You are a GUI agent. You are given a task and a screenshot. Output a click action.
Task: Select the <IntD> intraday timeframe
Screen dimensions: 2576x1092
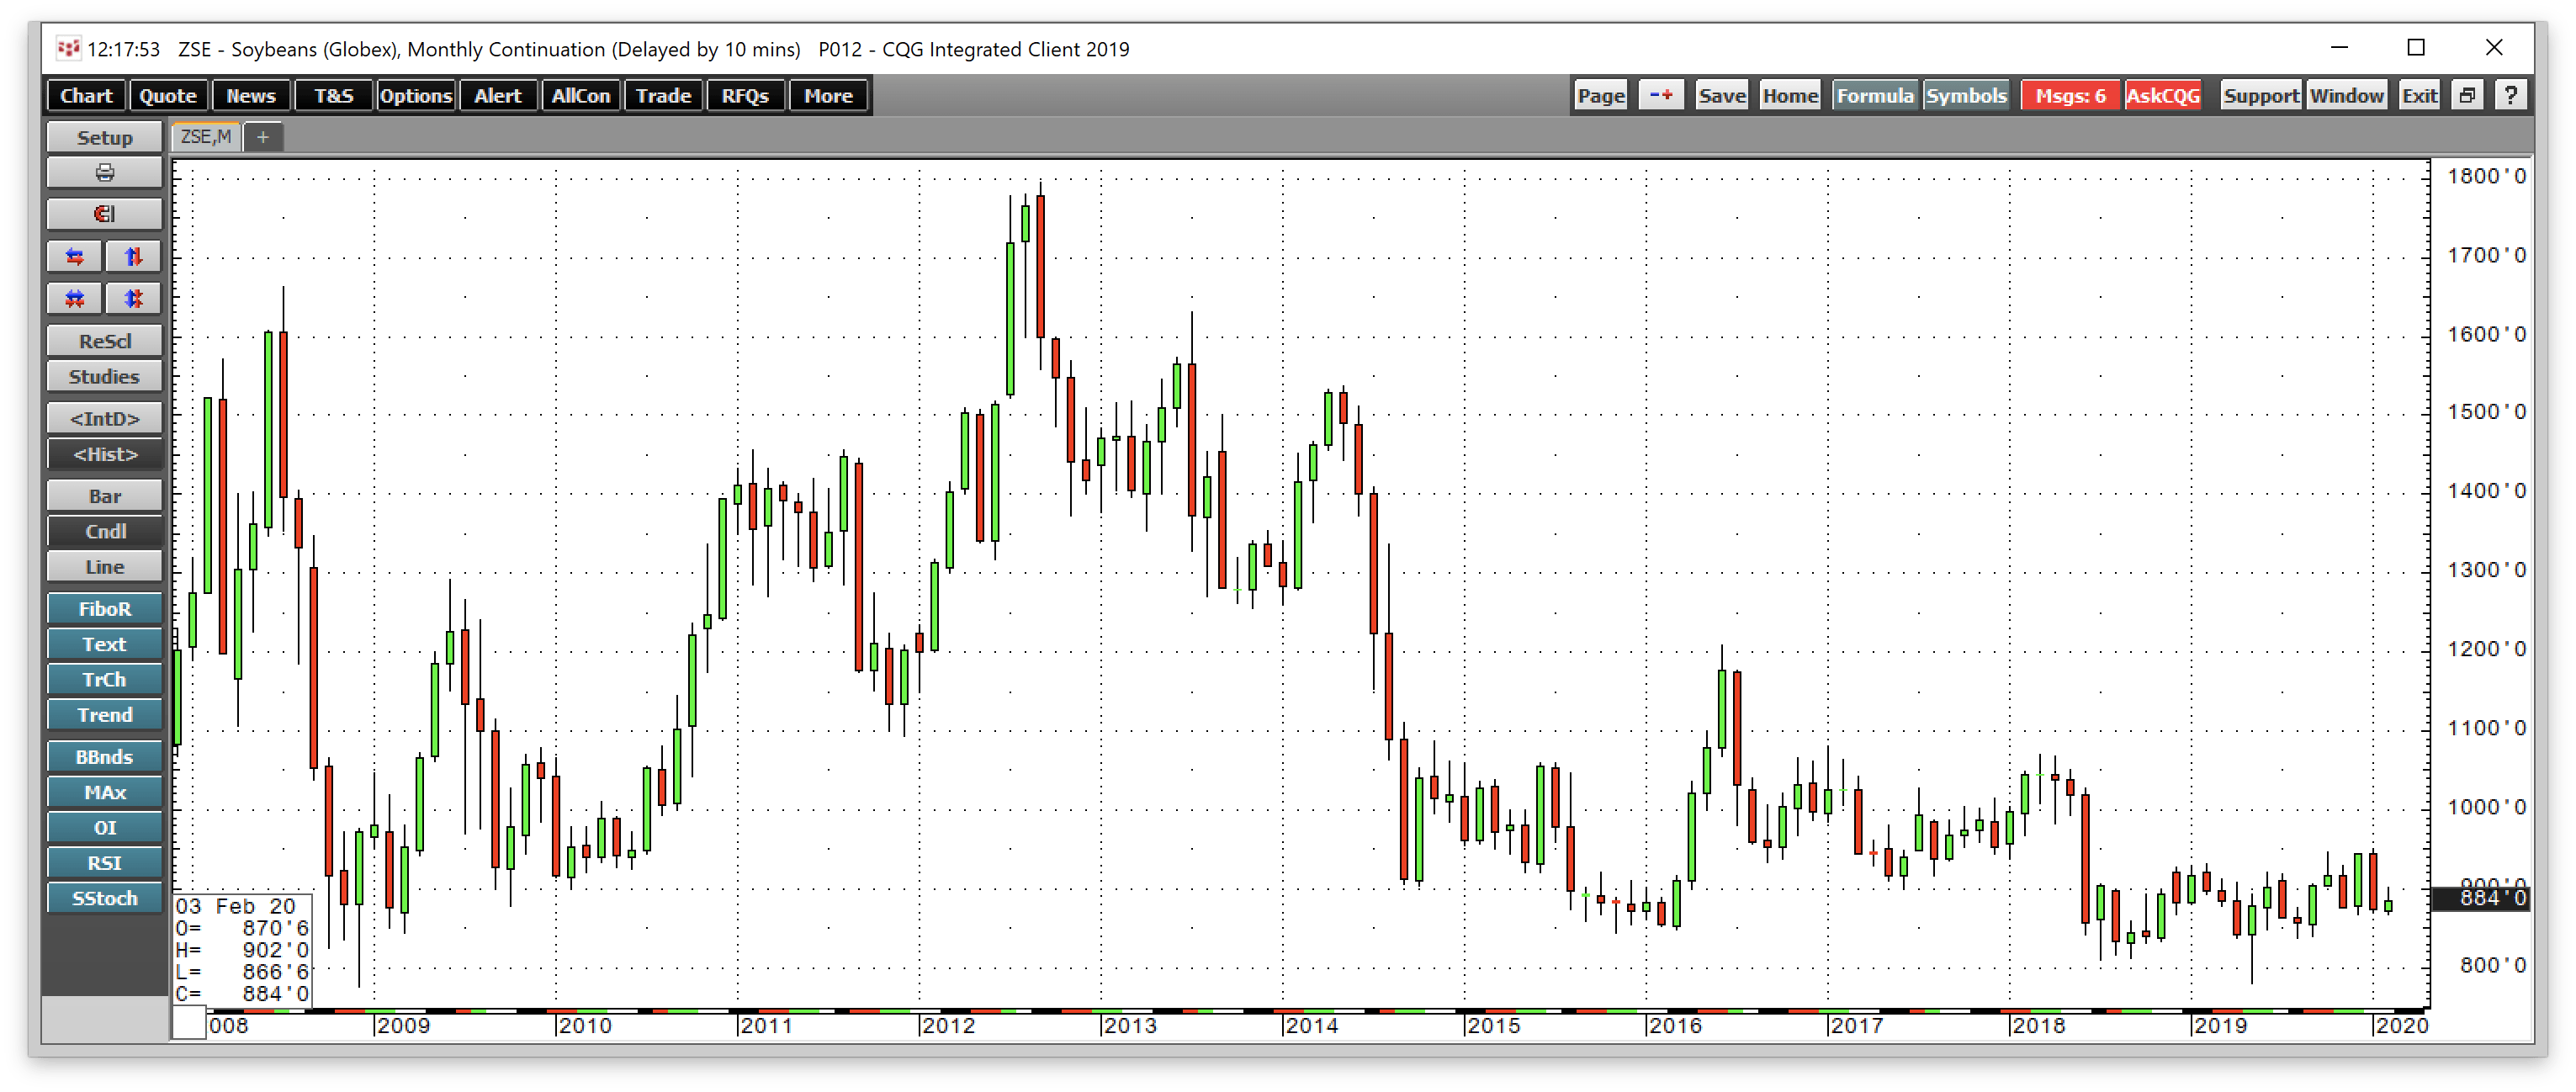[x=104, y=419]
